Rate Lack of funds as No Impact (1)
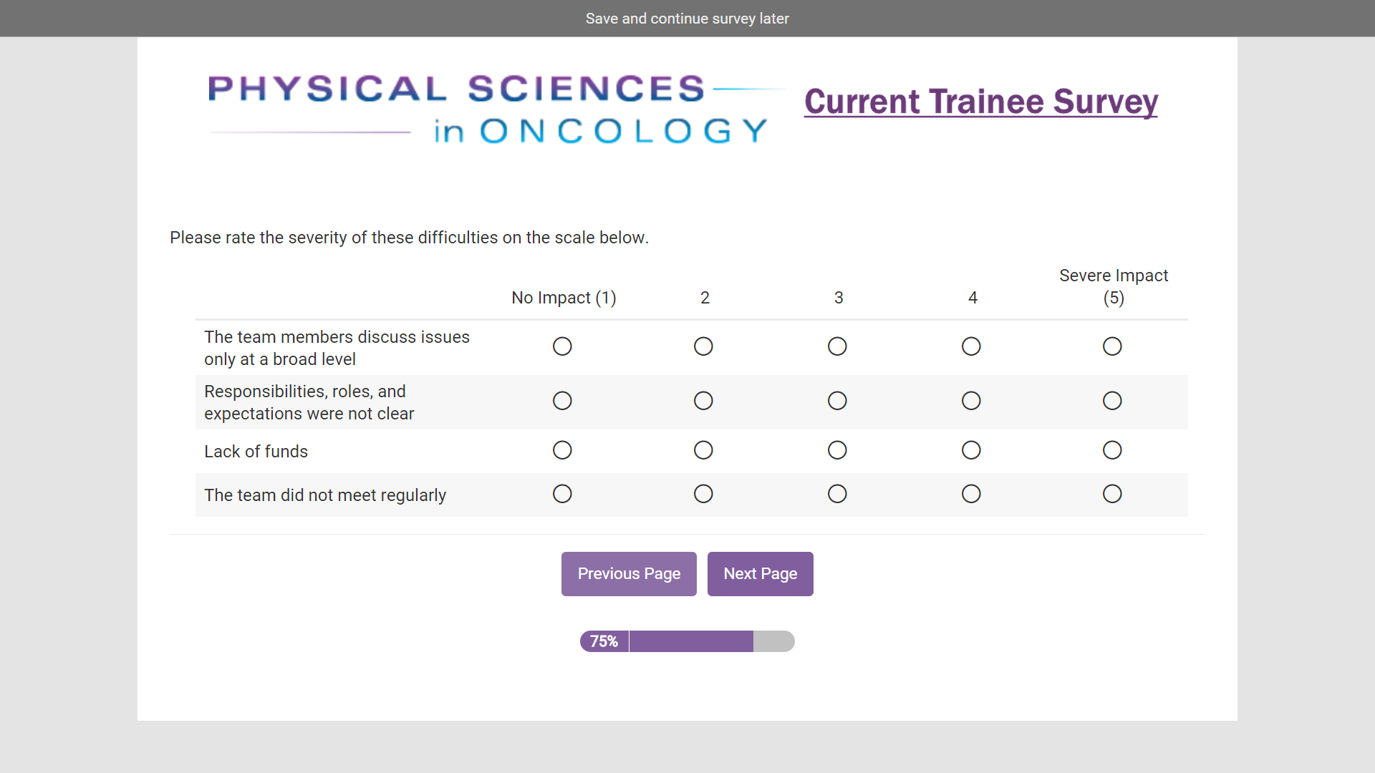1375x773 pixels. coord(562,450)
